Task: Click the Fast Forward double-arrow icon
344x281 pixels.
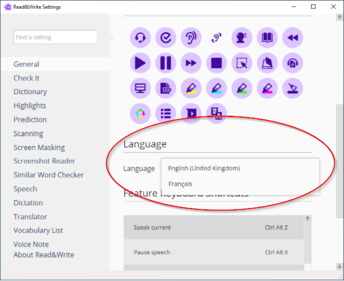Action: [191, 63]
